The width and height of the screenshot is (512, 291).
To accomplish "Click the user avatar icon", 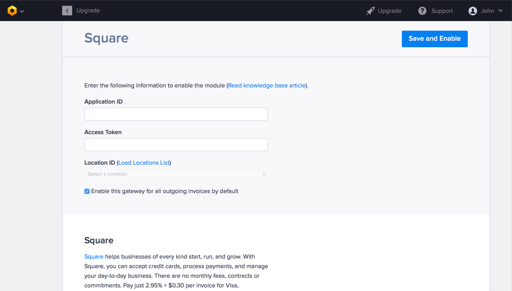I will 473,11.
